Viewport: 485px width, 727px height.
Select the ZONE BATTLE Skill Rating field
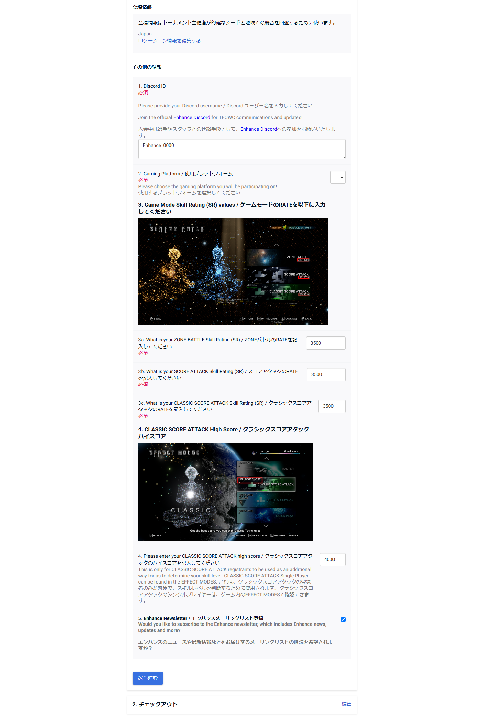pyautogui.click(x=325, y=343)
